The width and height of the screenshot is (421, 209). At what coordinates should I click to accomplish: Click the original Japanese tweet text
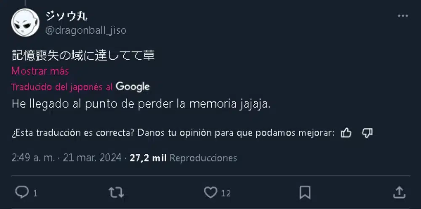pos(83,55)
